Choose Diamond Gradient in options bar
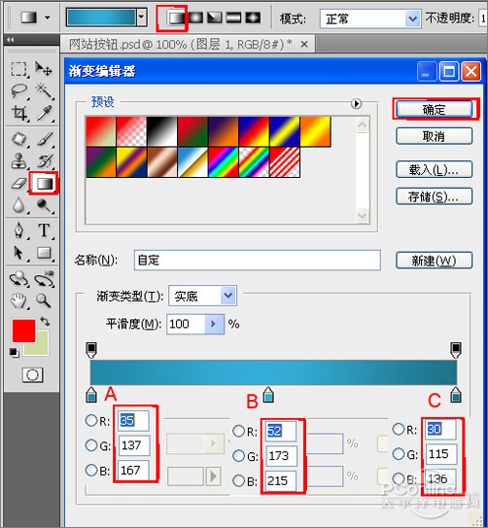Image resolution: width=488 pixels, height=528 pixels. coord(253,18)
